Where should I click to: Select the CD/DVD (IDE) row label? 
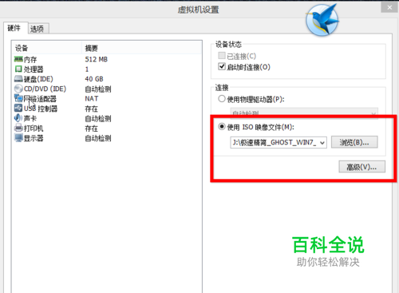[45, 89]
